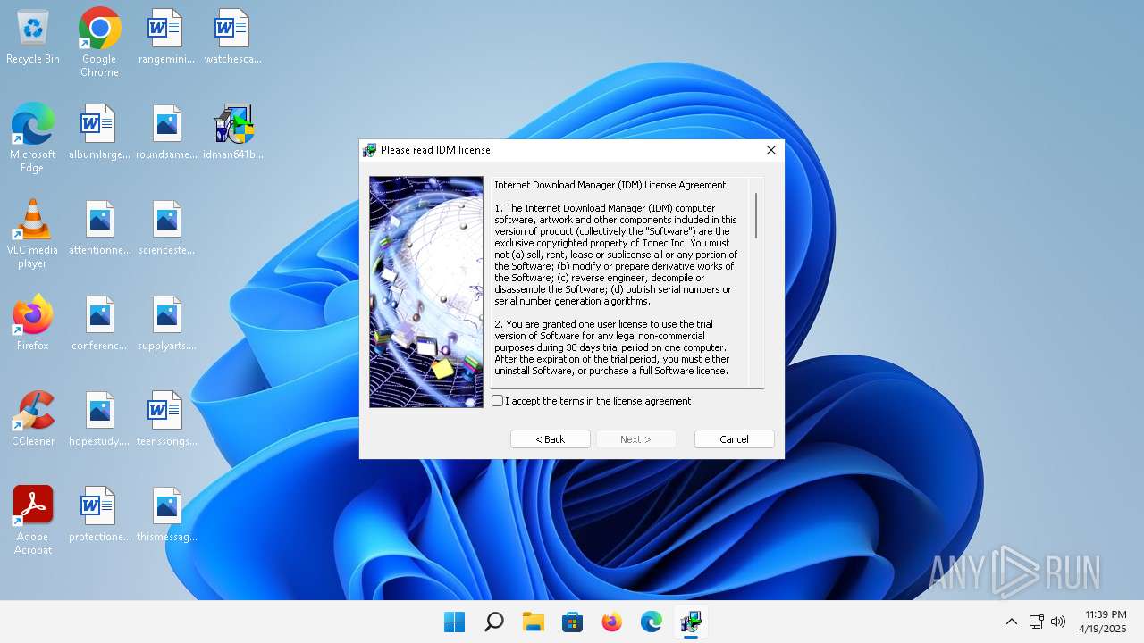This screenshot has height=643, width=1144.
Task: Select CCleaner desktop shortcut
Action: 33,418
